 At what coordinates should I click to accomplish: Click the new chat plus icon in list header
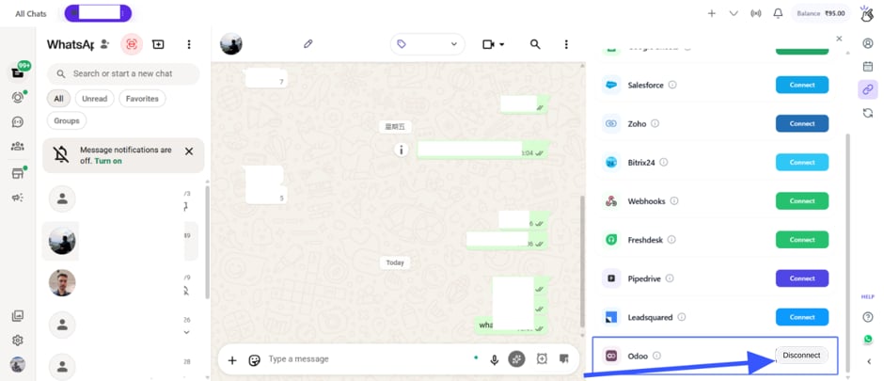pos(158,44)
